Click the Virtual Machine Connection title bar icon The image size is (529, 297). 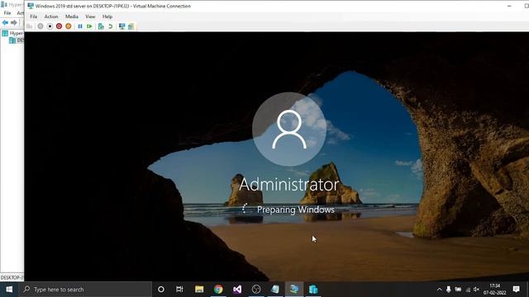pyautogui.click(x=31, y=6)
